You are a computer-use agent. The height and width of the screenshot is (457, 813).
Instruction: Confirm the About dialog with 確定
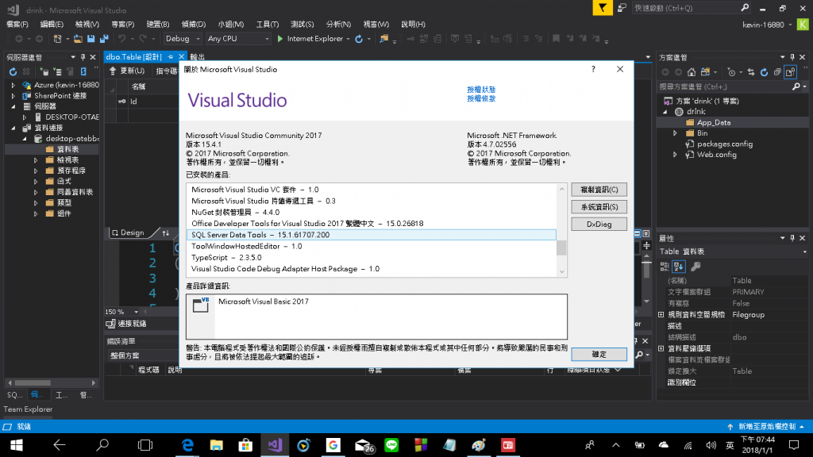tap(599, 355)
